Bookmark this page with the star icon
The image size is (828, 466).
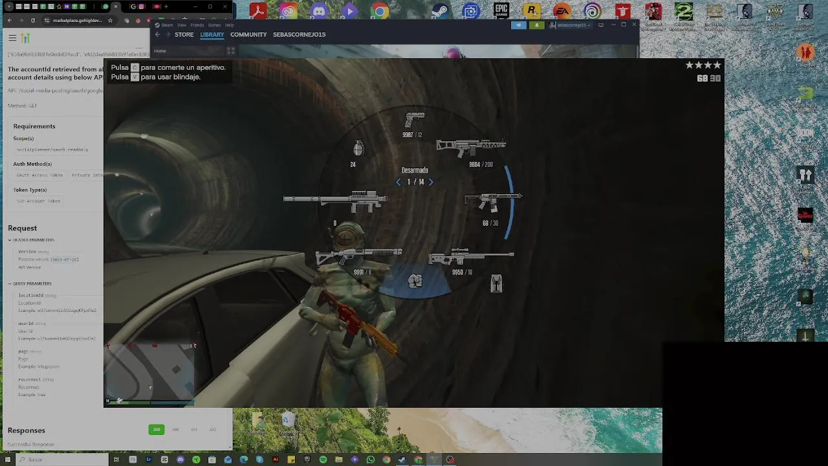coord(110,21)
